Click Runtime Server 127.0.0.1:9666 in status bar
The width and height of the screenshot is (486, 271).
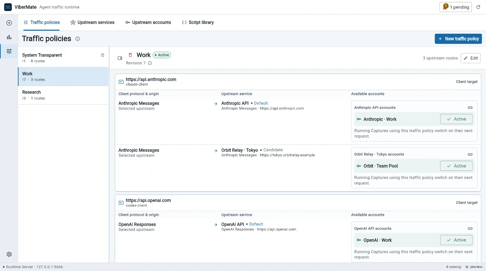pos(33,267)
